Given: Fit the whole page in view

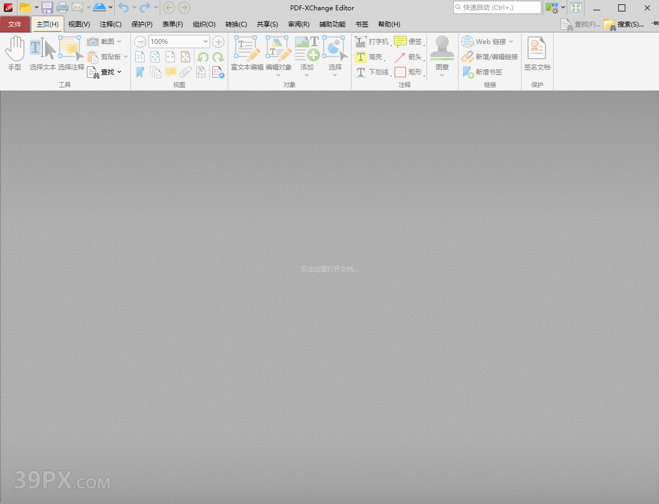Looking at the screenshot, I should 155,57.
